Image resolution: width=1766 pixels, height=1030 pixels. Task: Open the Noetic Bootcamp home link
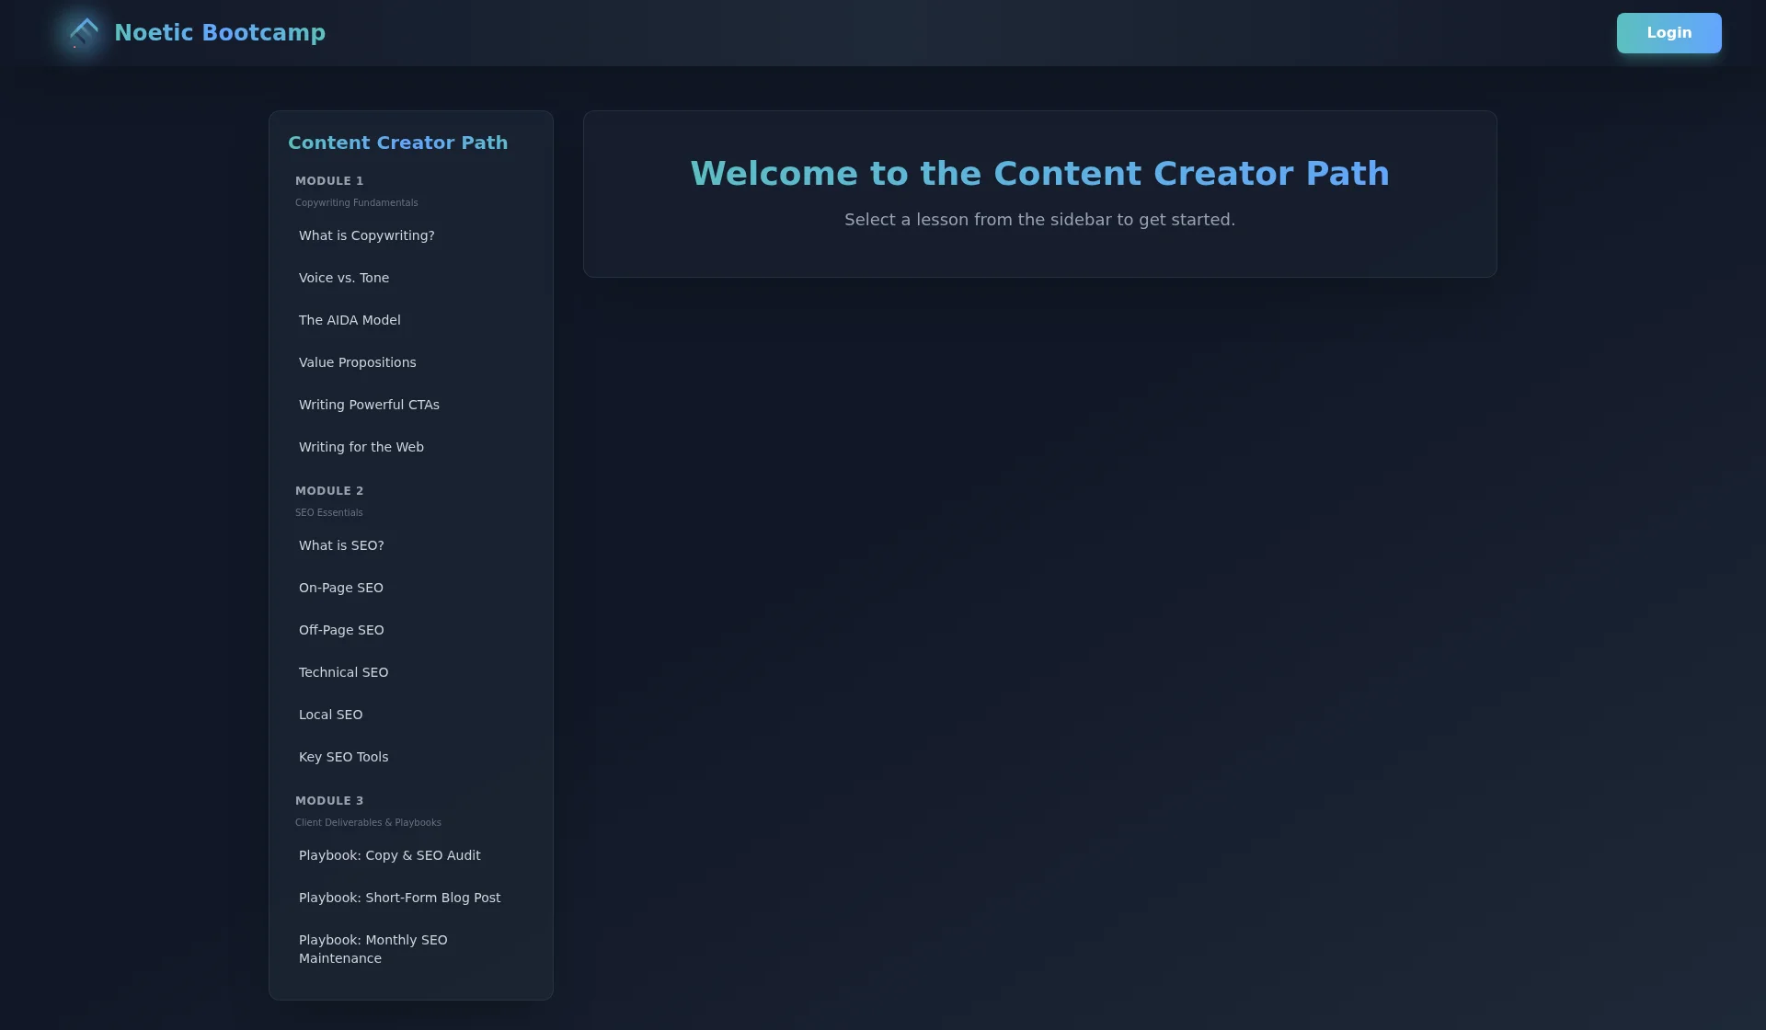pyautogui.click(x=220, y=33)
